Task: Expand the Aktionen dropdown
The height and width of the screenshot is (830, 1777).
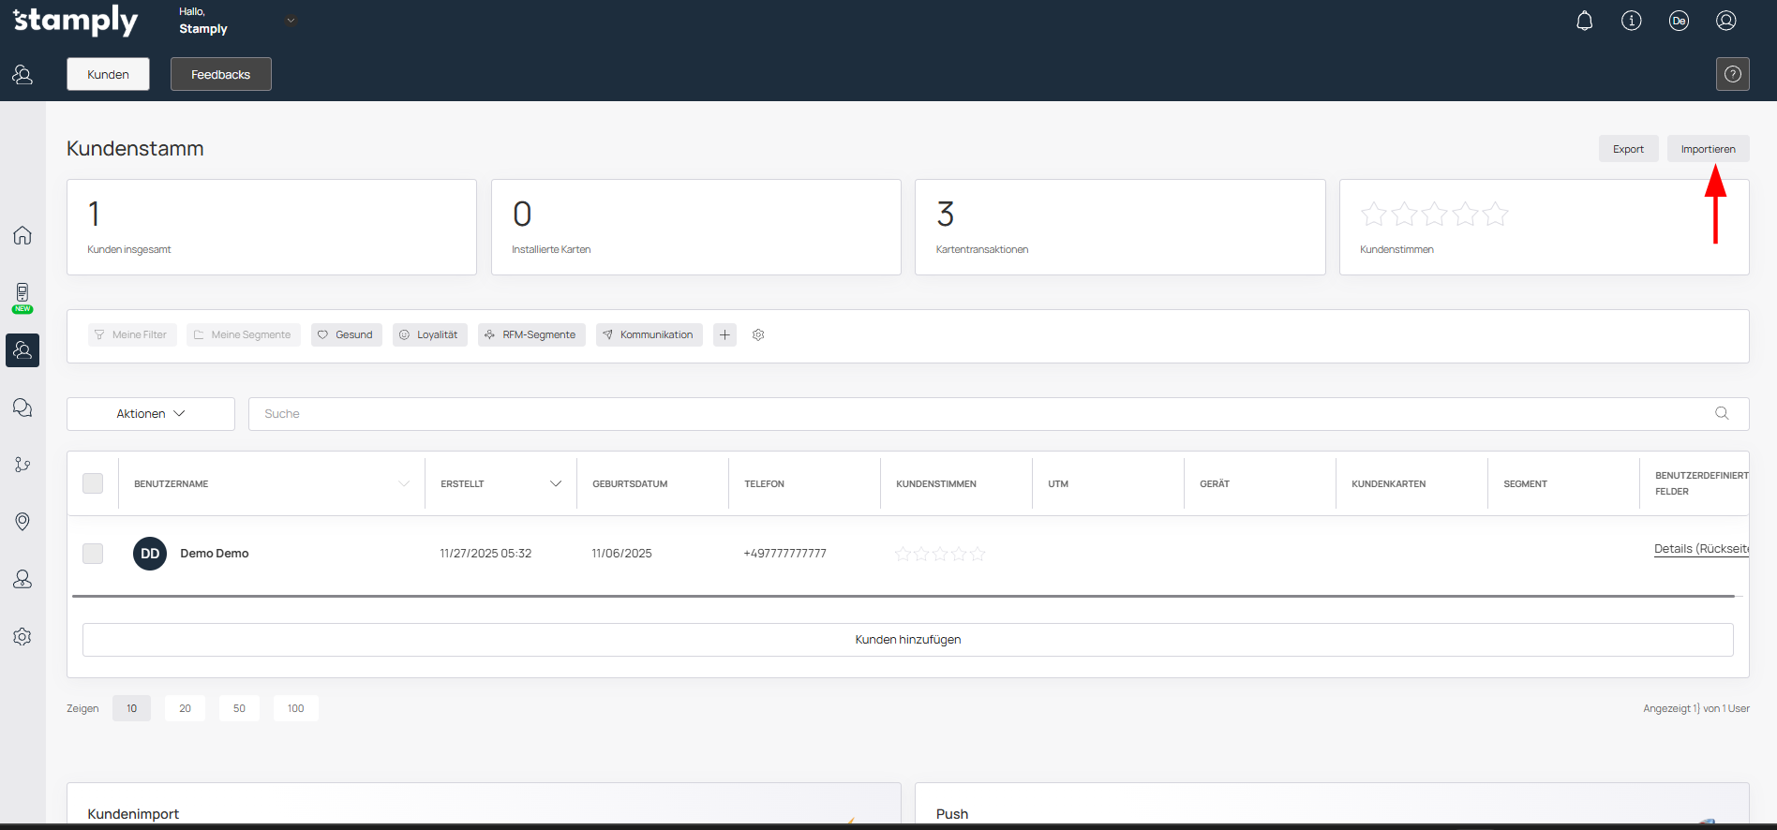Action: [x=150, y=414]
